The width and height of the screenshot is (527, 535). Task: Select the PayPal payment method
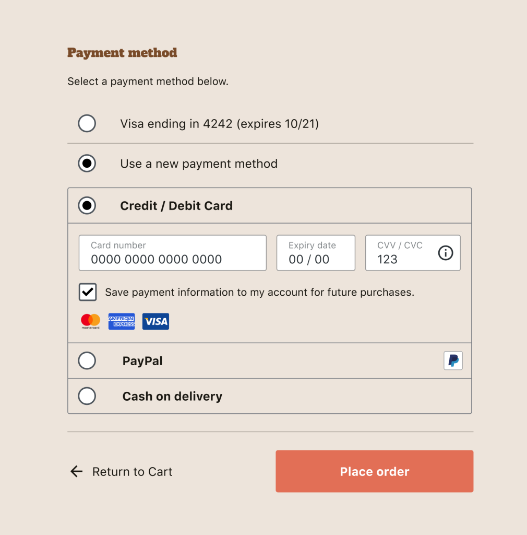point(87,360)
